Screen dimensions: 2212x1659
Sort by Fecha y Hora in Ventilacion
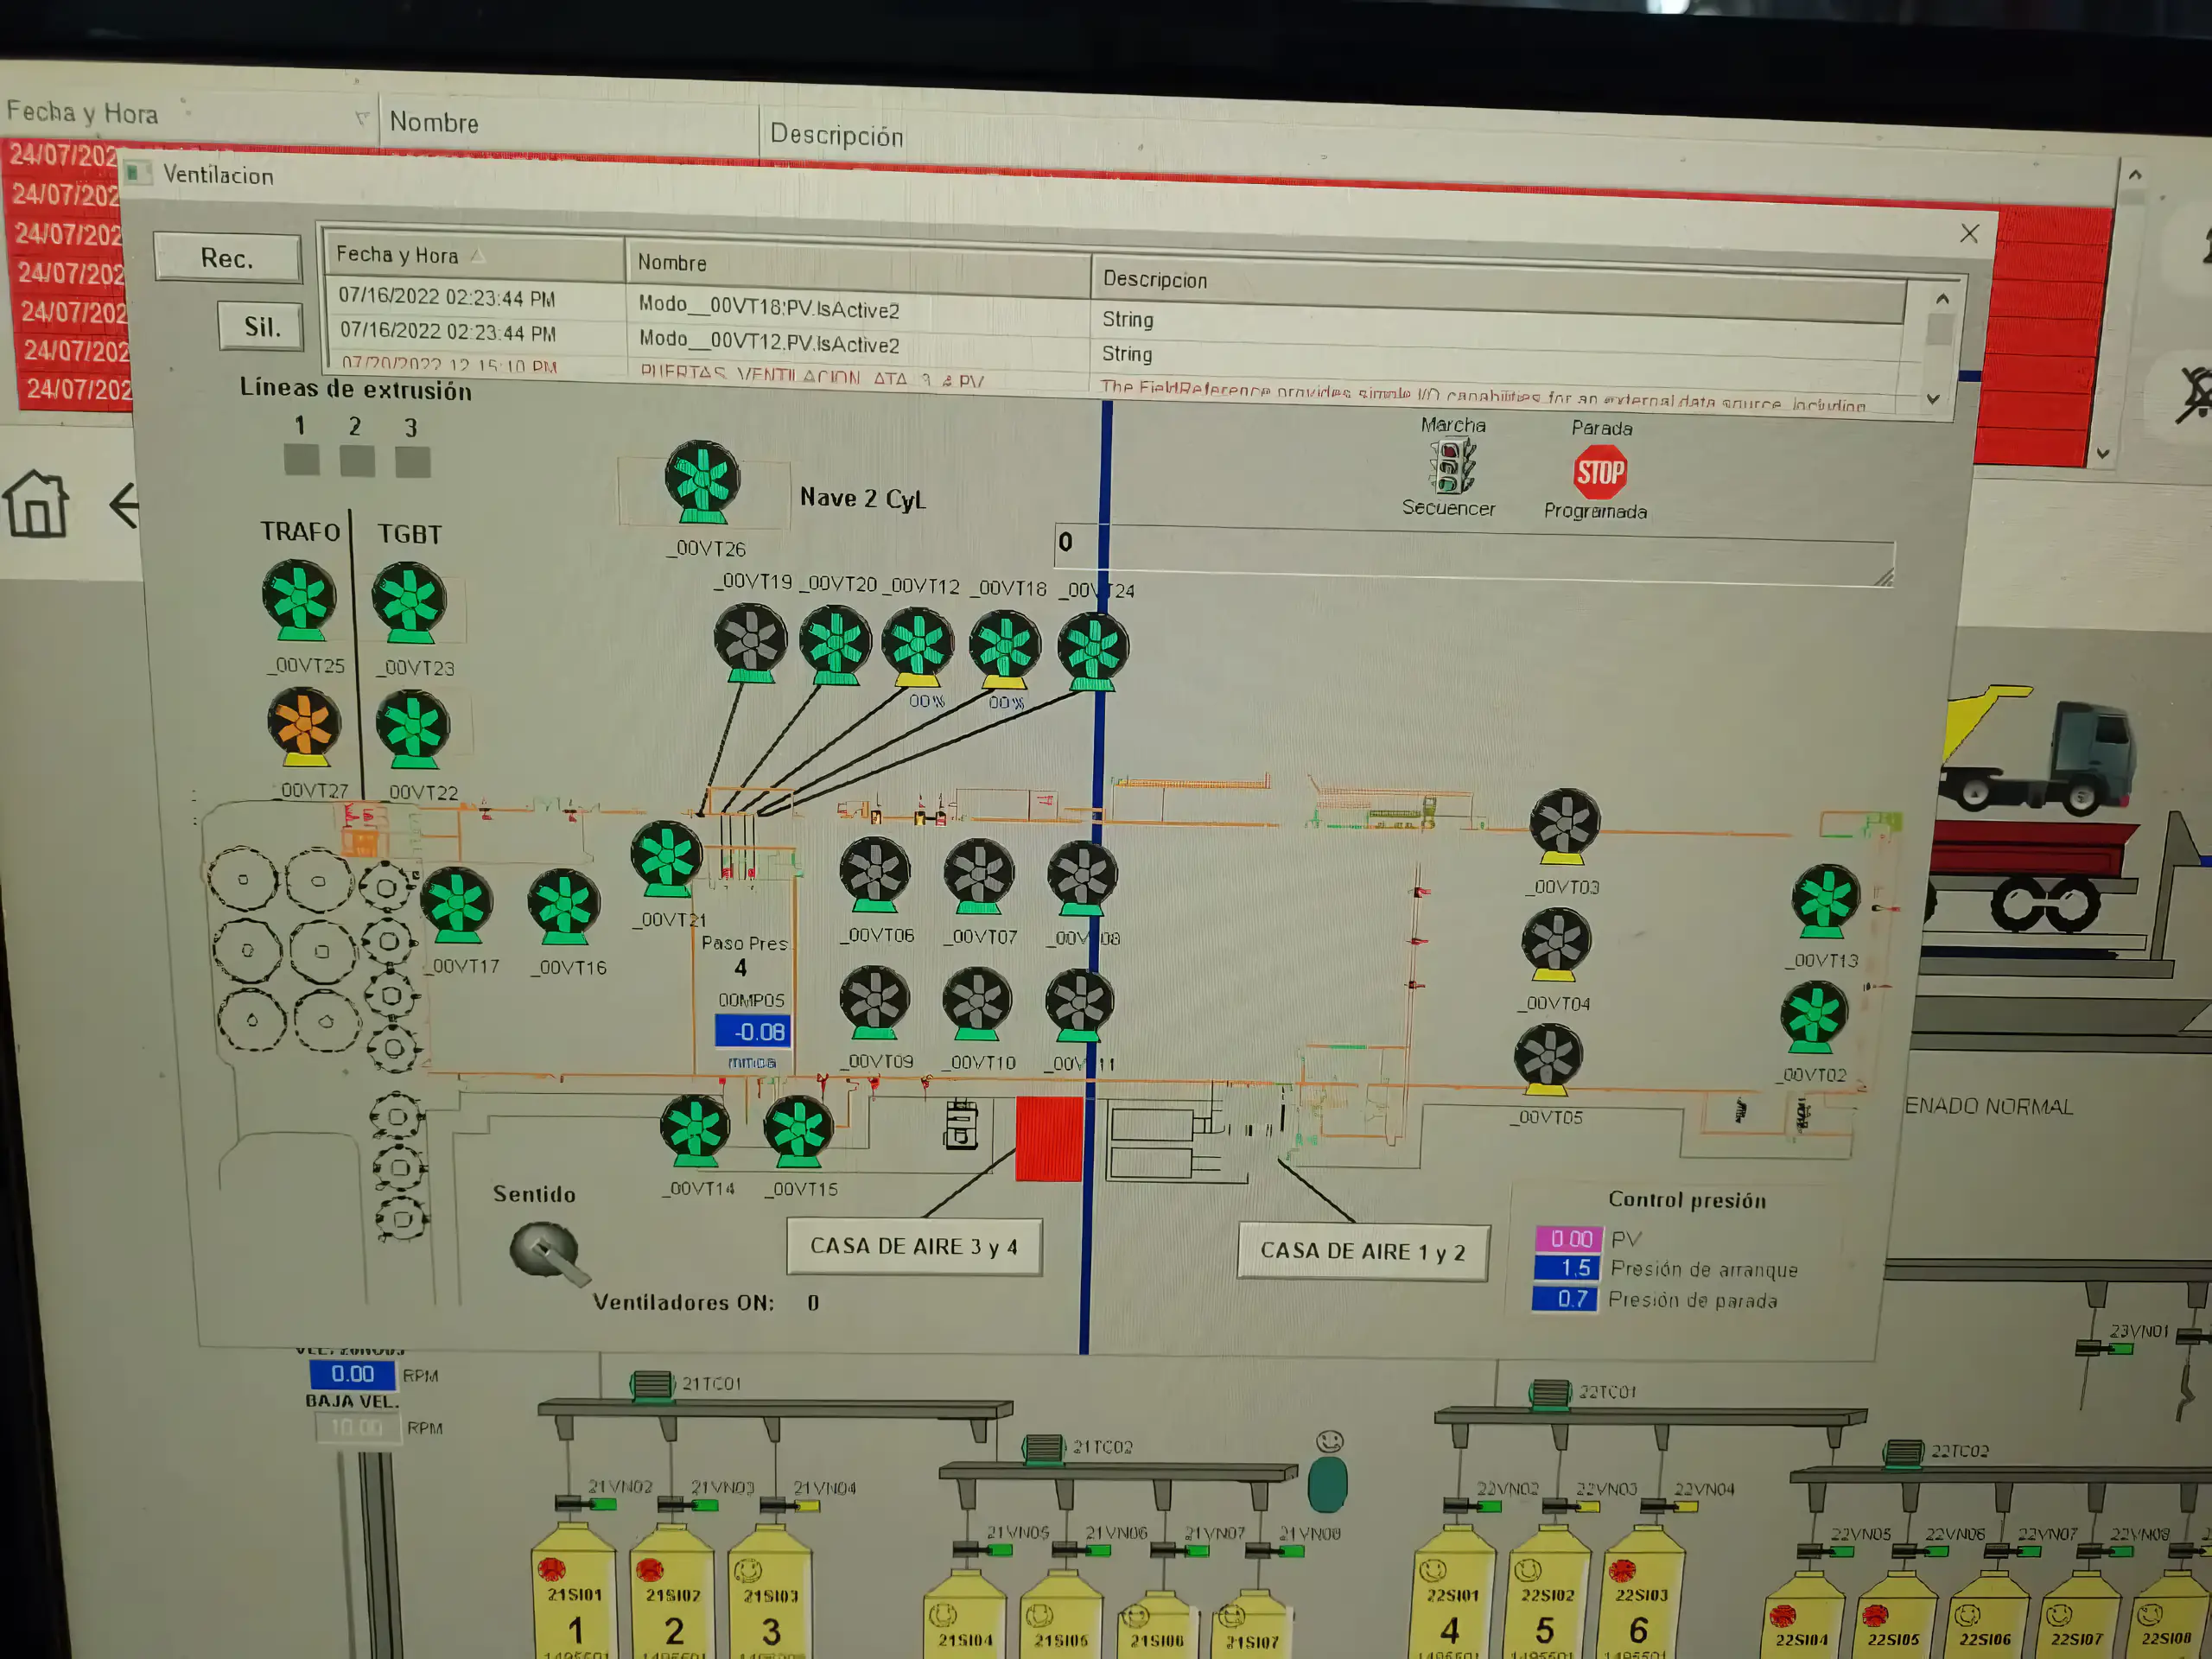tap(475, 257)
